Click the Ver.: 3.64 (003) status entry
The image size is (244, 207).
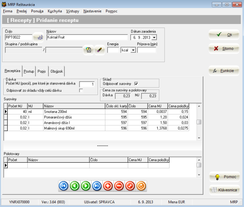(x=53, y=202)
